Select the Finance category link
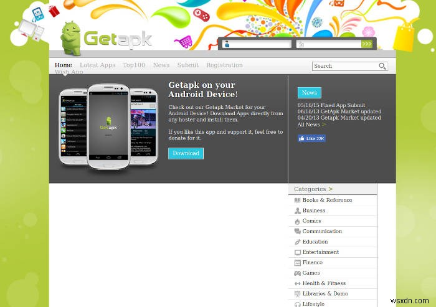436x307 pixels. click(x=313, y=262)
